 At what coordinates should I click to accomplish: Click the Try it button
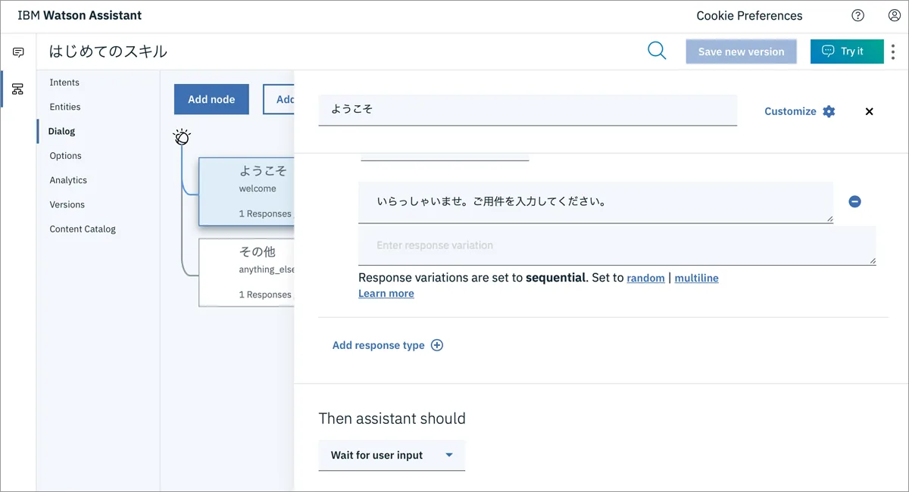847,51
